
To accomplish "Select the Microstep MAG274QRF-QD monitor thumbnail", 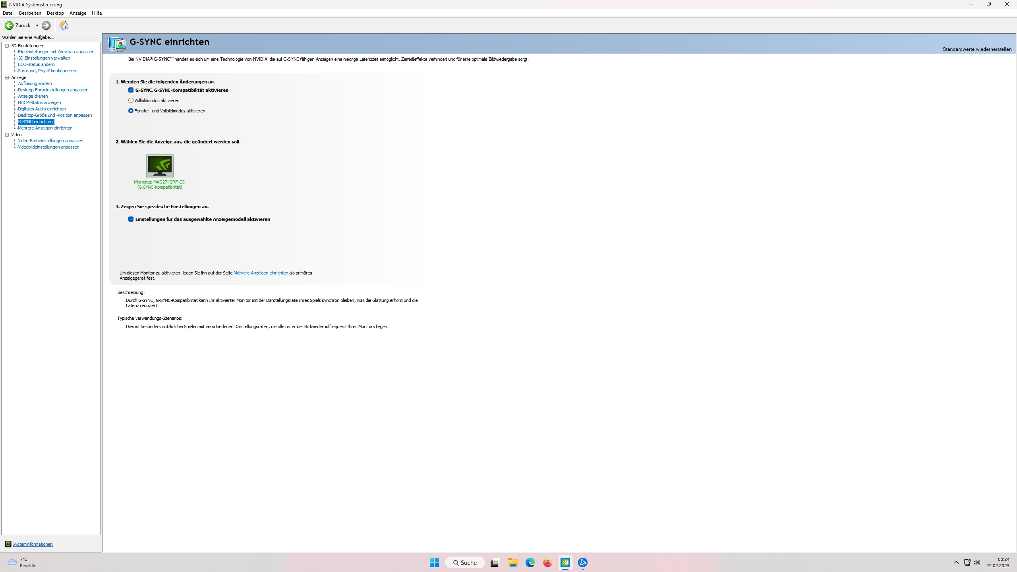I will click(x=160, y=166).
